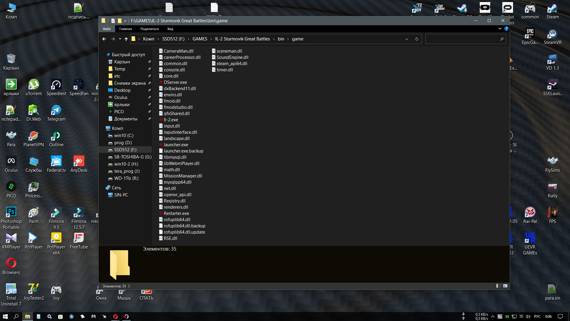Image resolution: width=570 pixels, height=321 pixels.
Task: Open the Главная ribbon tab
Action: pos(126,29)
